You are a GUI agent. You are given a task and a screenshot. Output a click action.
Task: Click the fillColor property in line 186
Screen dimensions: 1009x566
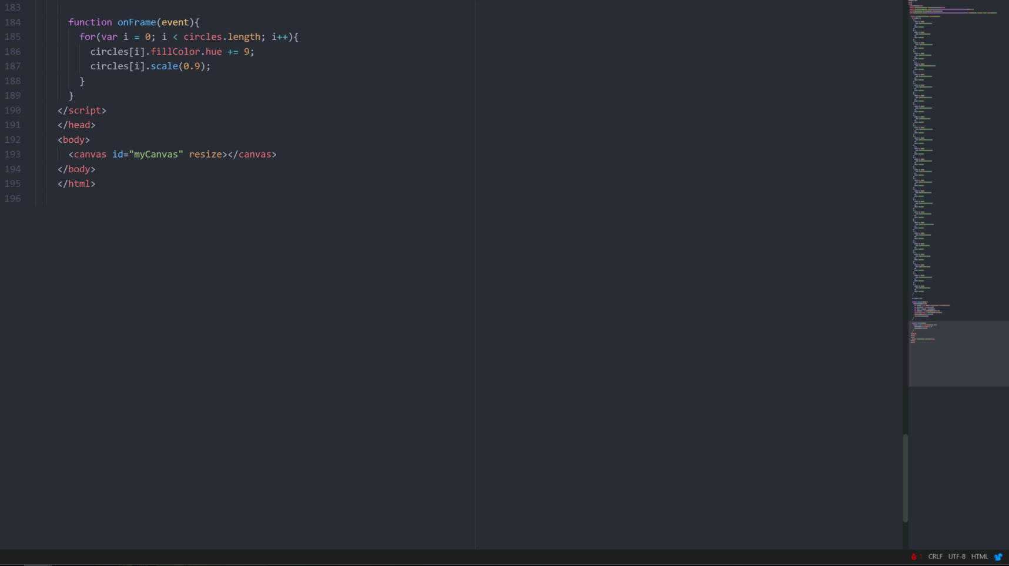coord(175,52)
